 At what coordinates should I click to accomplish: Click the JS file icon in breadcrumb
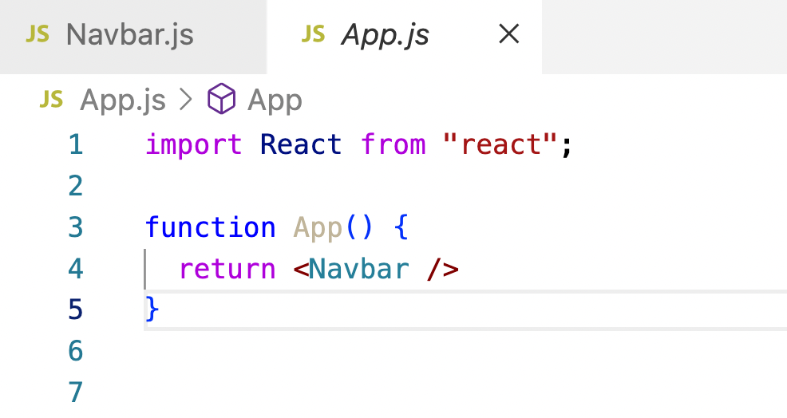[51, 100]
